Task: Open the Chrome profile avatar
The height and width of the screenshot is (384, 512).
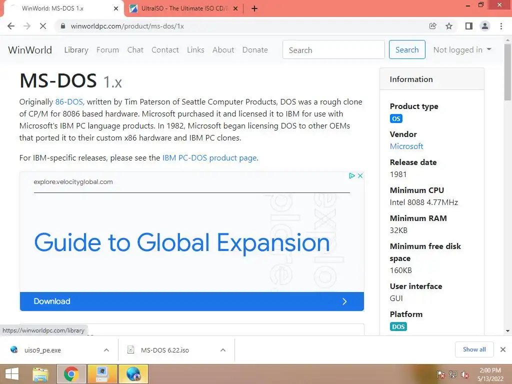Action: coord(485,26)
